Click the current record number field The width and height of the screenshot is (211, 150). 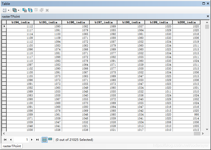pos(21,140)
